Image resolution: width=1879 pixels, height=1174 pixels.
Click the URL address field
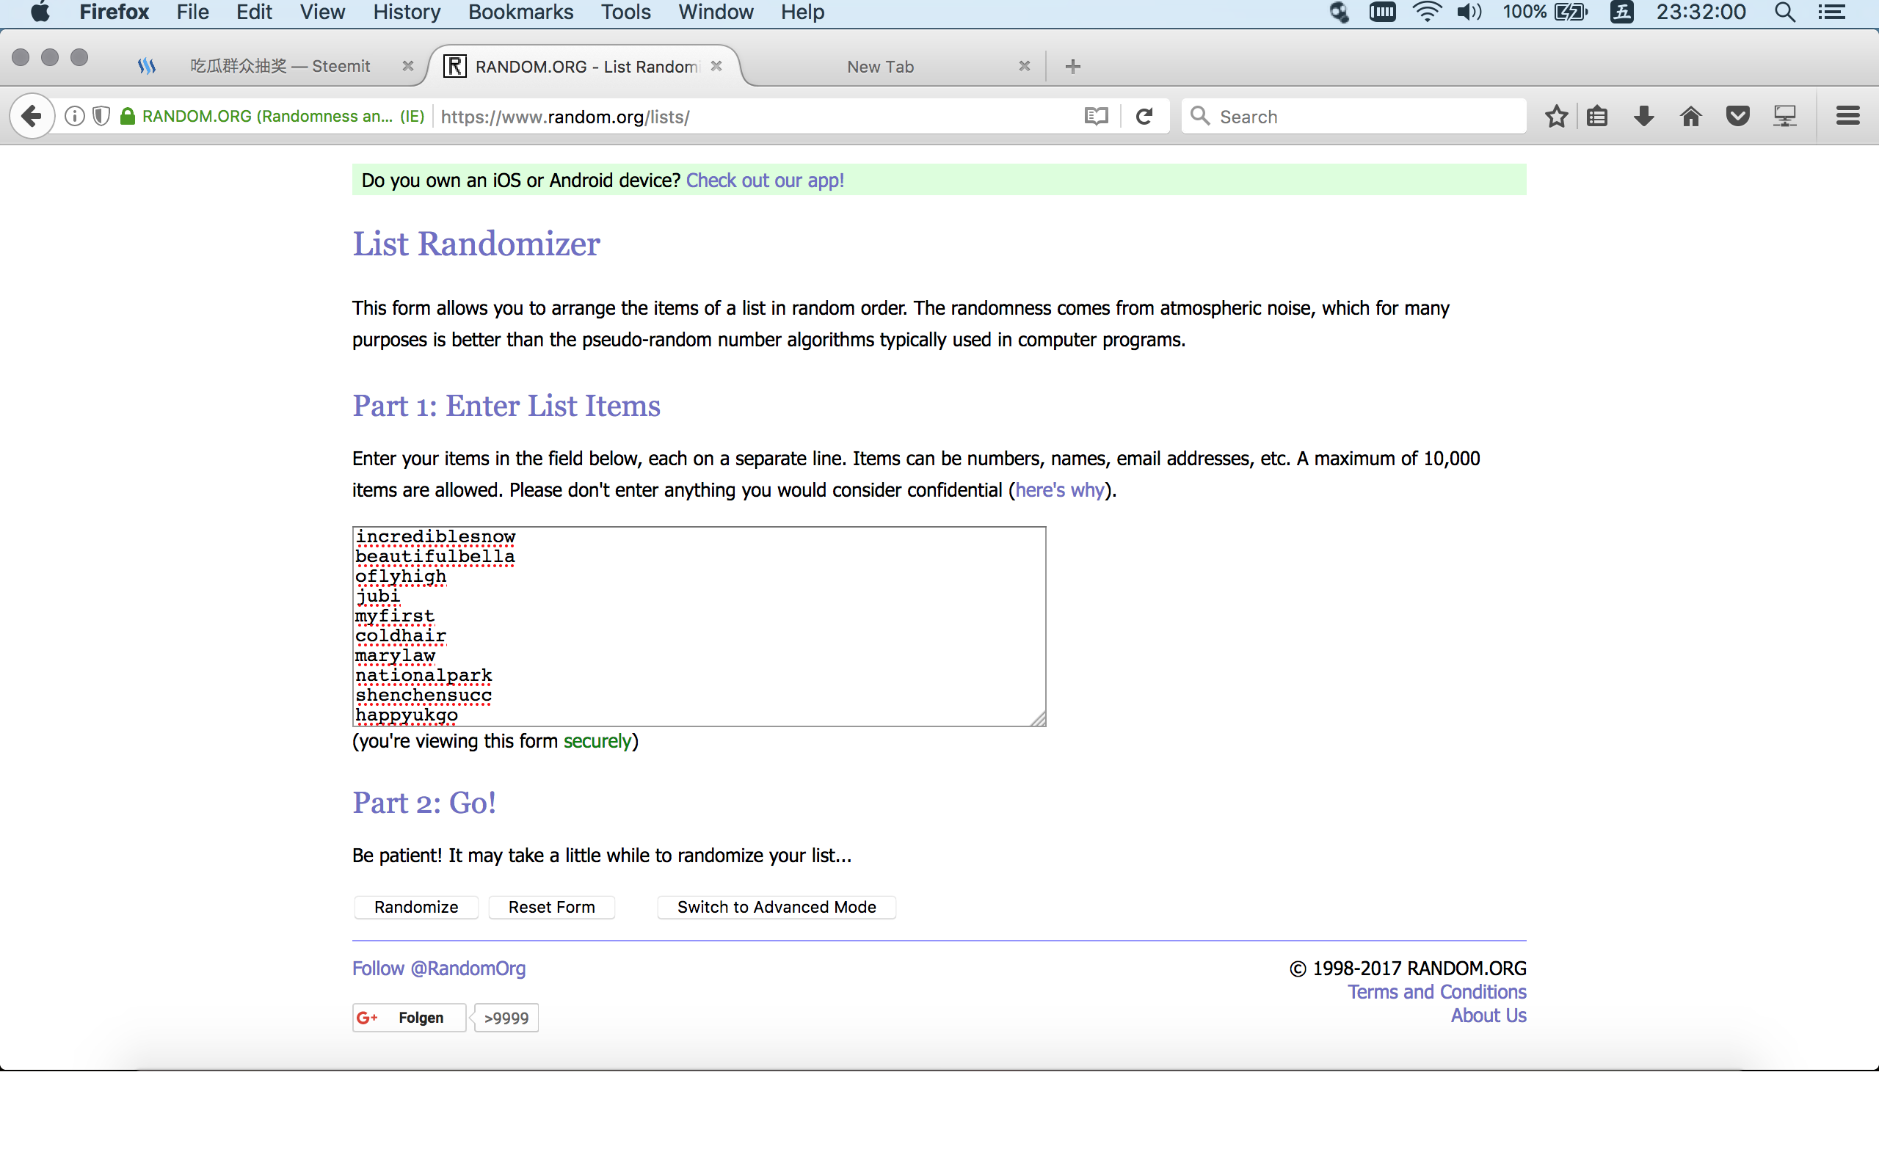click(757, 117)
